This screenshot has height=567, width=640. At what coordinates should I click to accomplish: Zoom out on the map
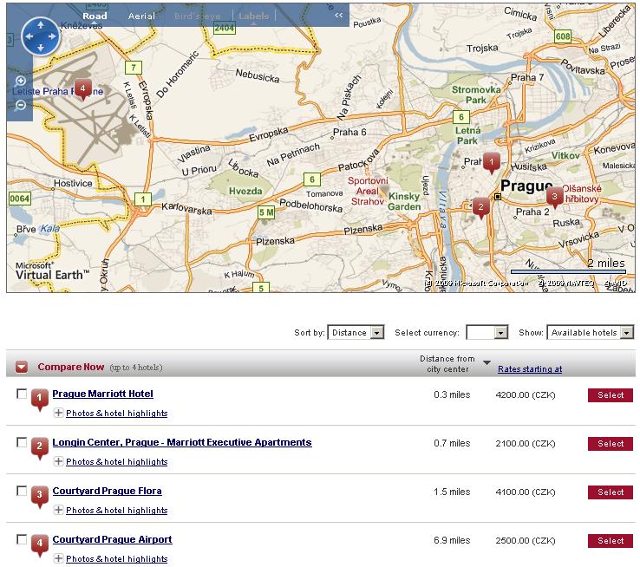pos(21,105)
